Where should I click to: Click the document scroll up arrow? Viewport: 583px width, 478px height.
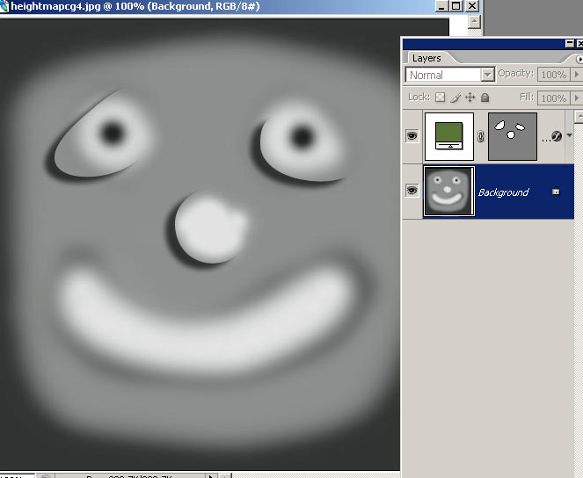click(474, 22)
